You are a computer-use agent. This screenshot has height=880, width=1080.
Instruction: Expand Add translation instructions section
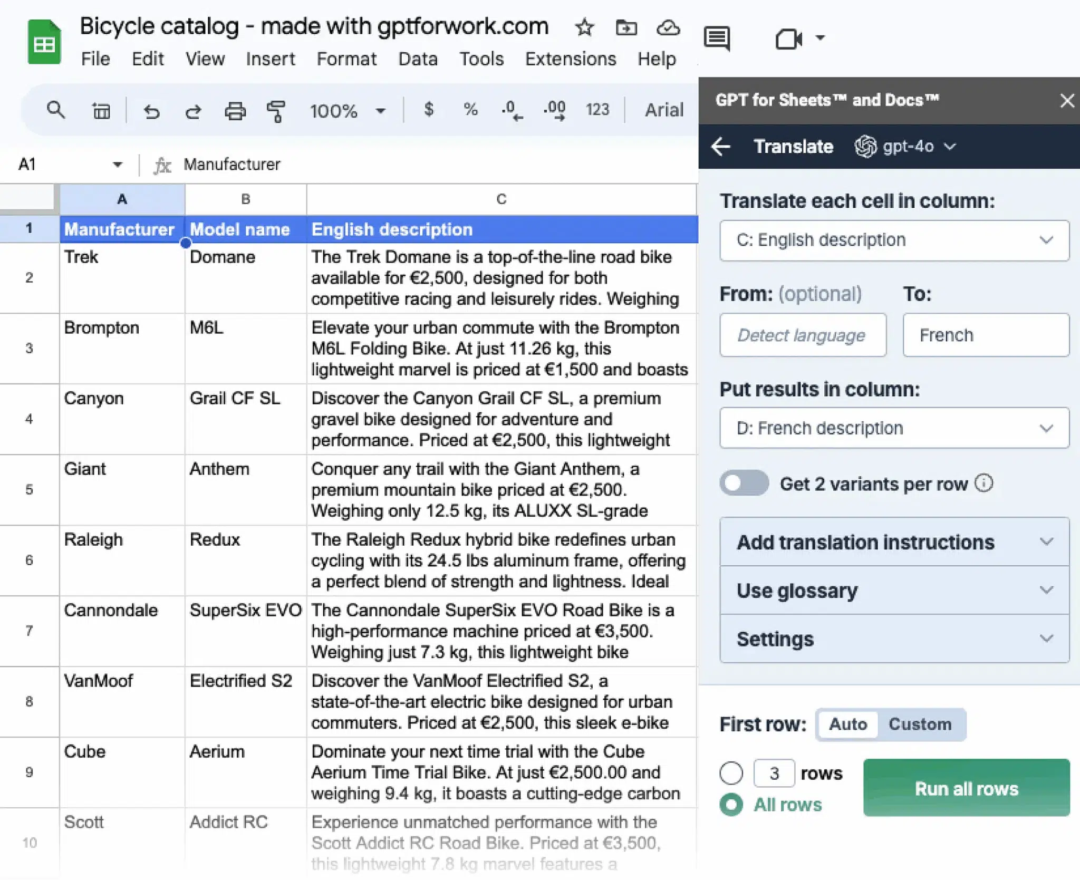tap(894, 542)
